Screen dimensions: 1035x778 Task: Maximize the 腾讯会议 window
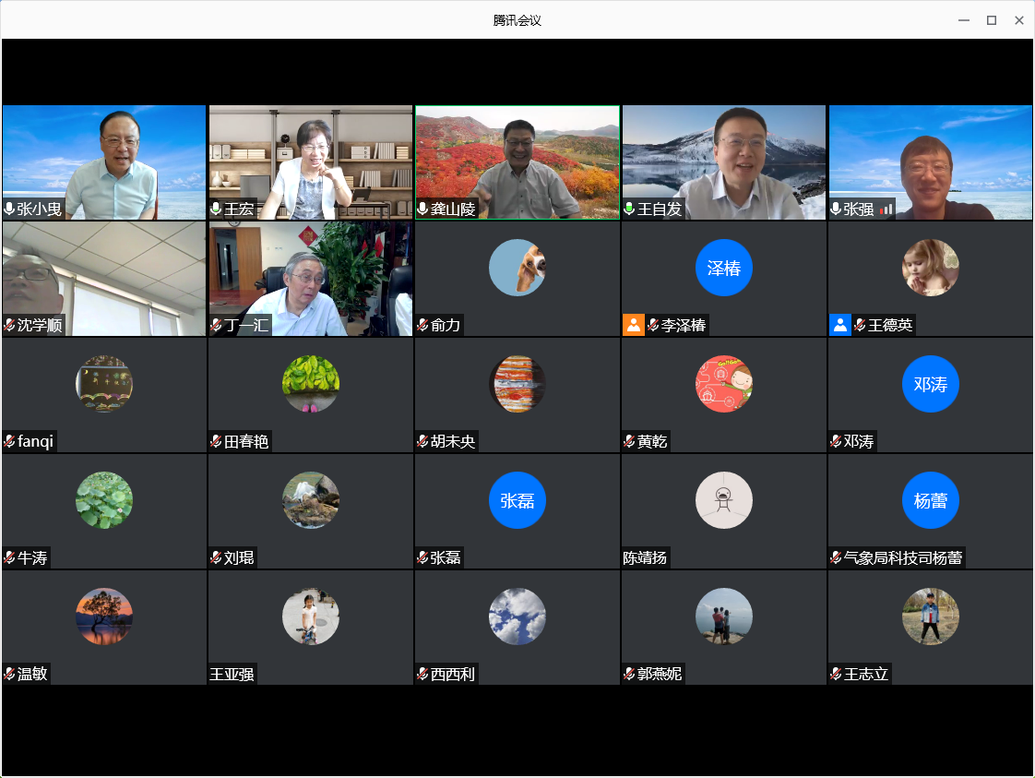[x=992, y=20]
